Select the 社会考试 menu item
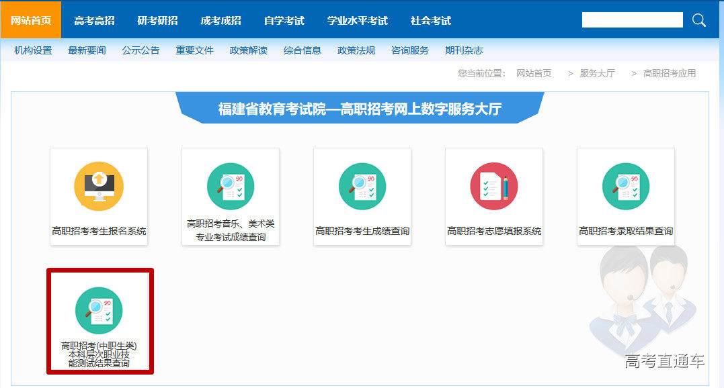Image resolution: width=724 pixels, height=388 pixels. [431, 20]
